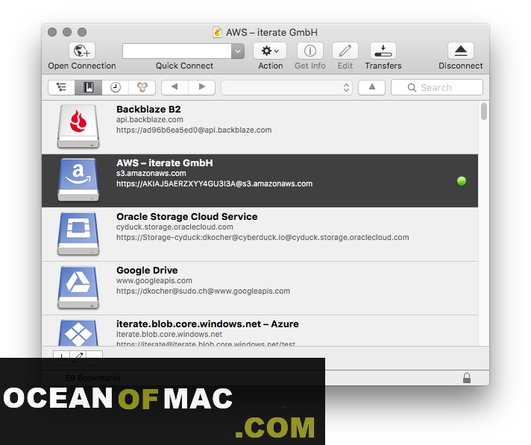Screen dimensions: 531x445
Task: Select the Backblaze B2 bookmark title
Action: click(148, 110)
